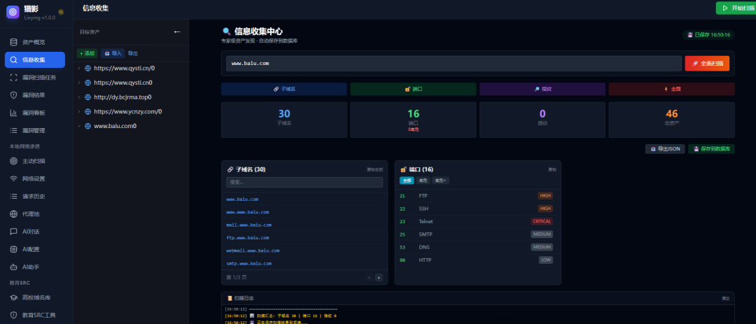Select the 全面 scan tab
The image size is (756, 324).
671,89
